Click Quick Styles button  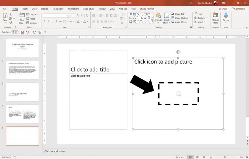click(x=167, y=18)
